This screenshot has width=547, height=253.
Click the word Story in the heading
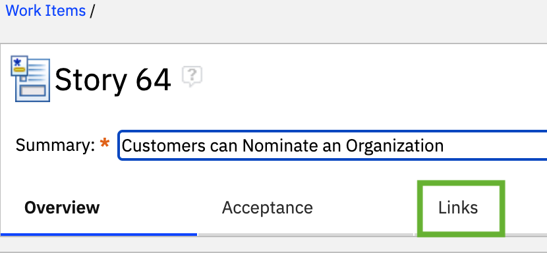point(91,80)
